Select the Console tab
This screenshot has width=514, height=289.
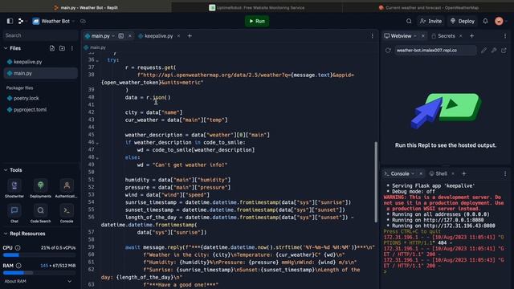(397, 173)
